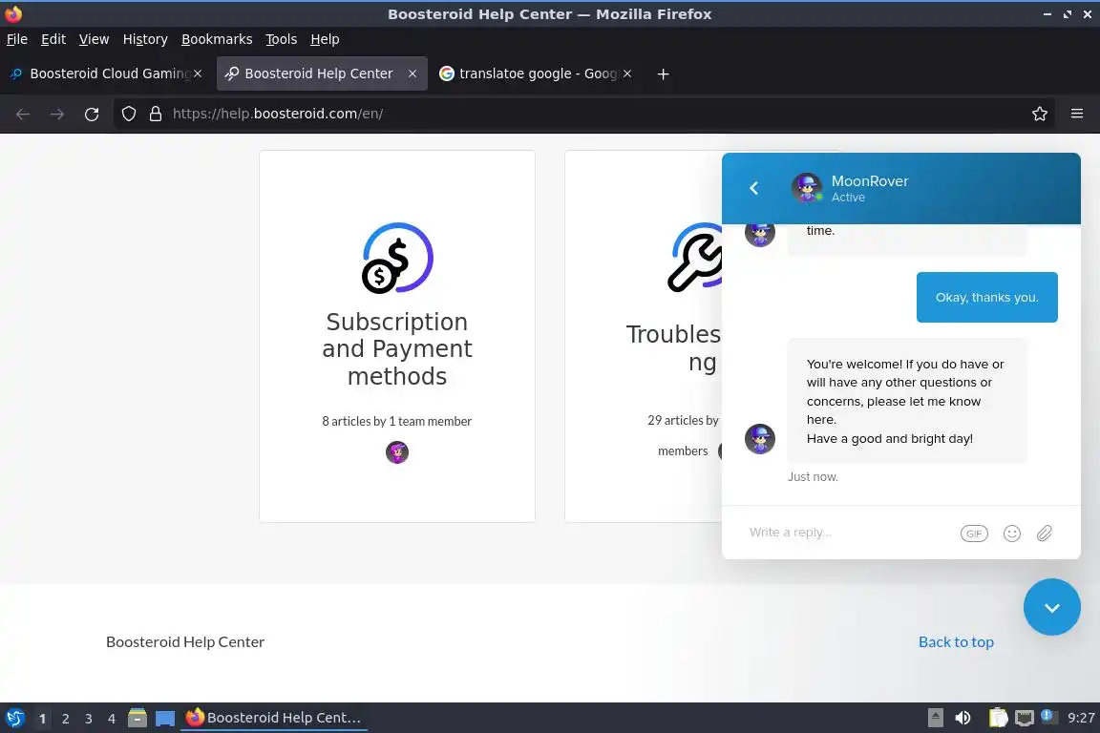Click the 'You're welcome!' reply message

907,401
